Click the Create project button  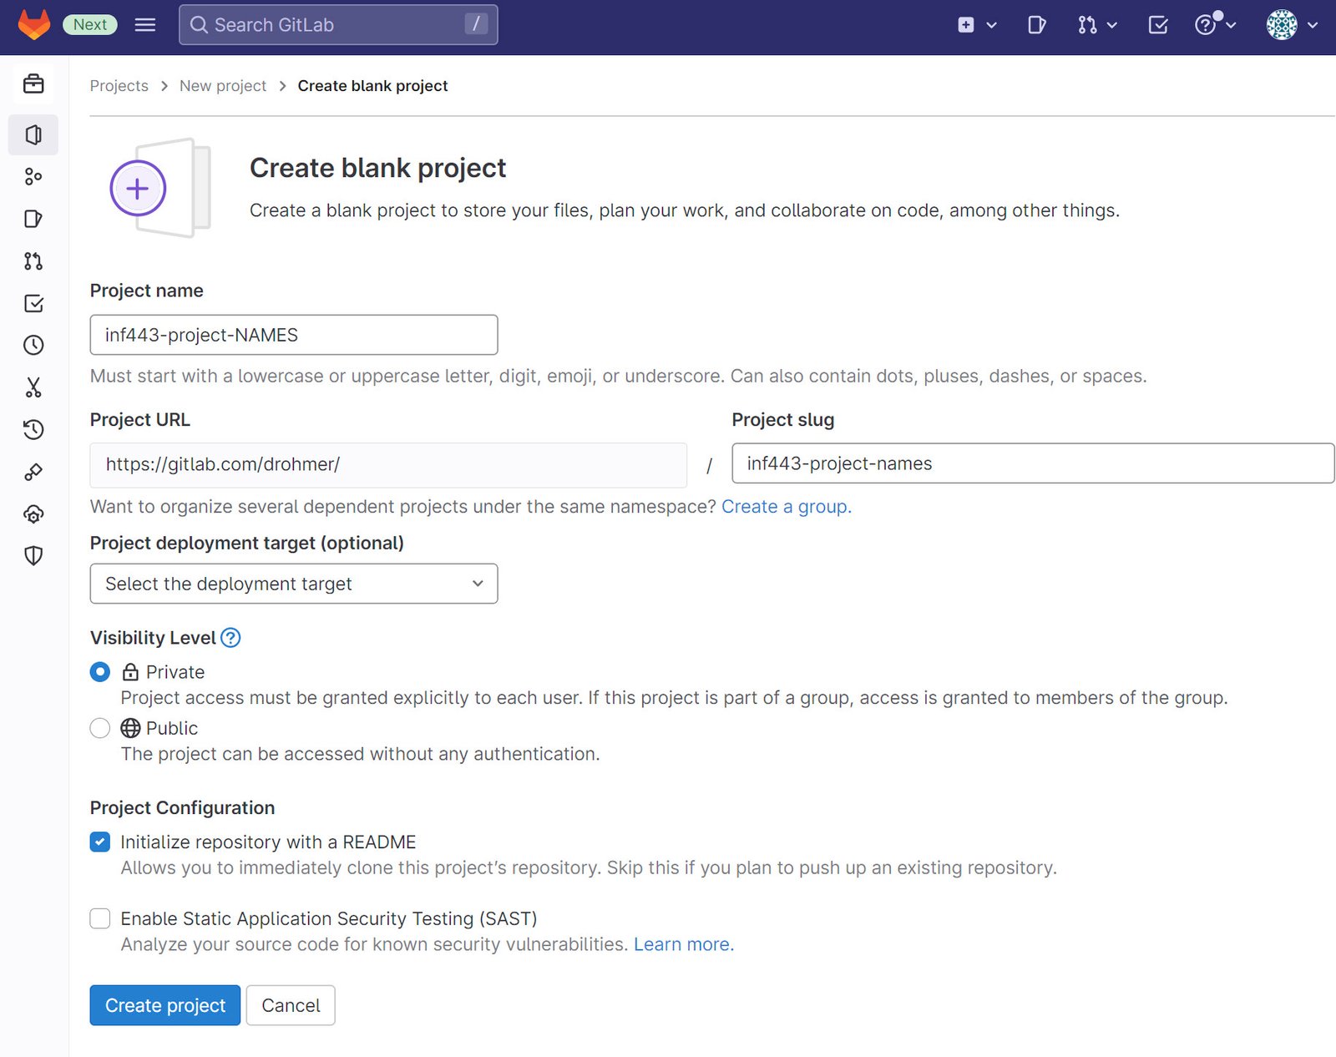click(164, 1005)
